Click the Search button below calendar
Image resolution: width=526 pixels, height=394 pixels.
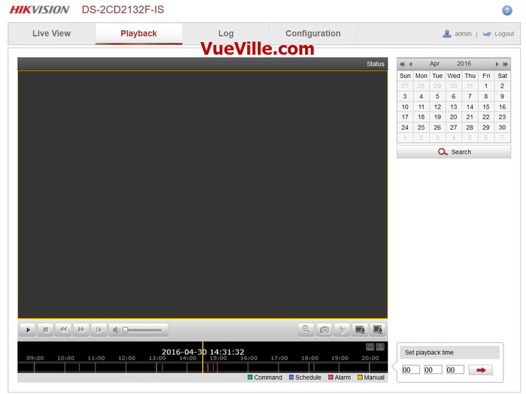(454, 152)
